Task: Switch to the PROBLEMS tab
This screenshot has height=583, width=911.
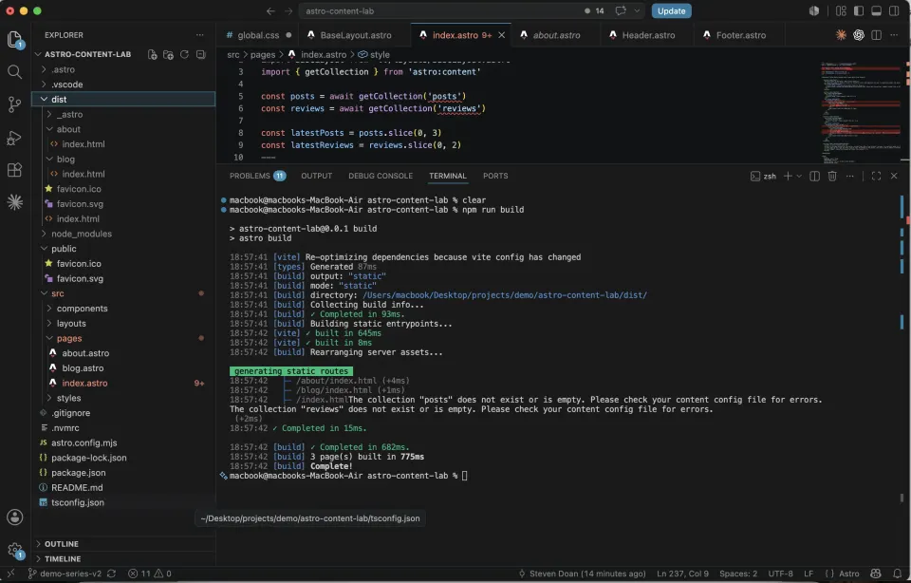Action: click(x=257, y=176)
